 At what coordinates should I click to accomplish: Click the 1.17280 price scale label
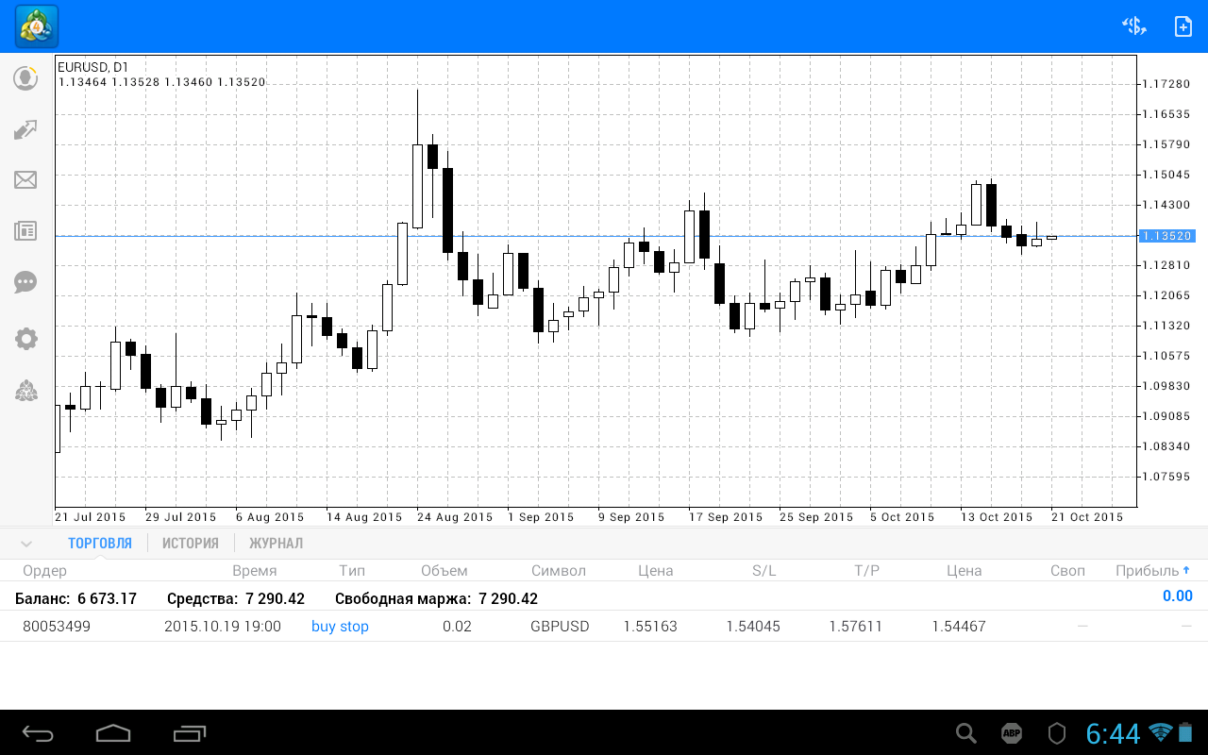pyautogui.click(x=1166, y=84)
